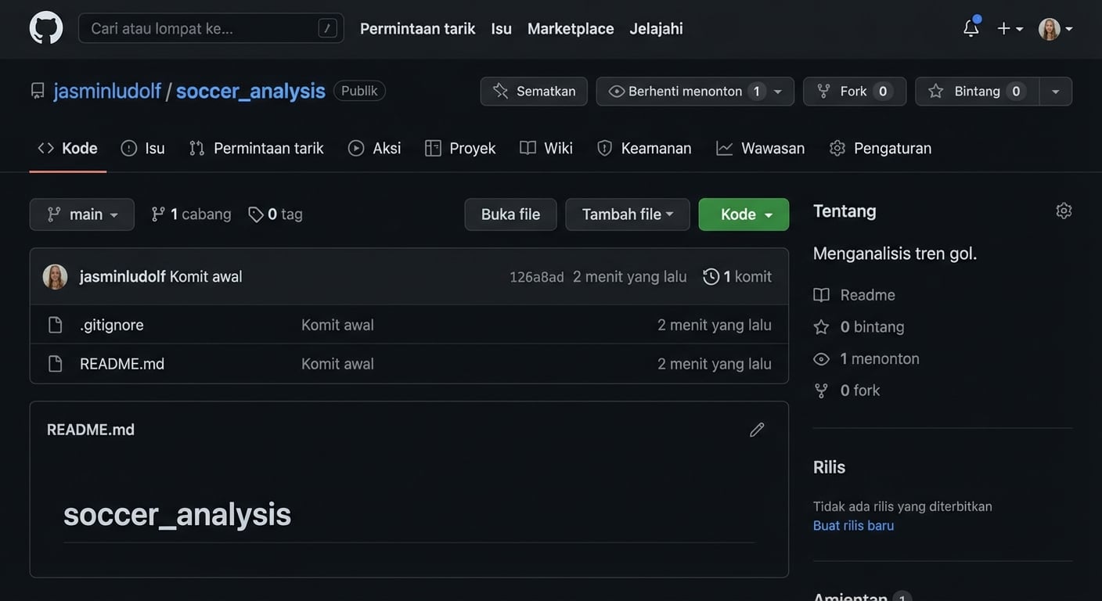1102x601 pixels.
Task: Open Komit awal message in README.md row
Action: pos(337,364)
